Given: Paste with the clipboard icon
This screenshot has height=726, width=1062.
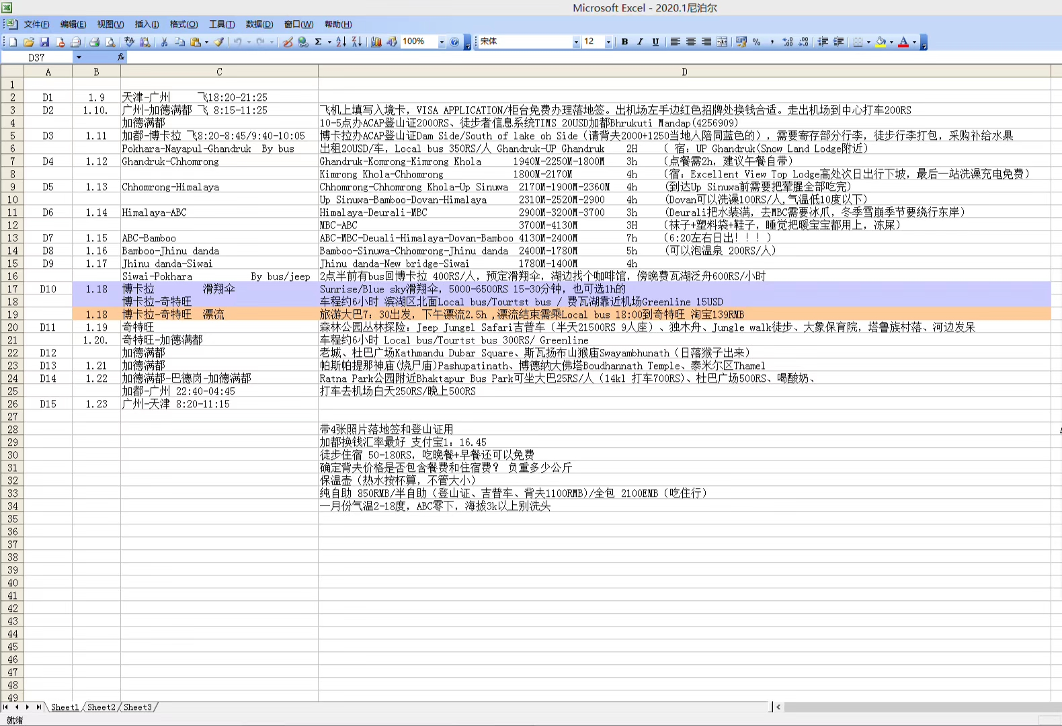Looking at the screenshot, I should [x=195, y=42].
